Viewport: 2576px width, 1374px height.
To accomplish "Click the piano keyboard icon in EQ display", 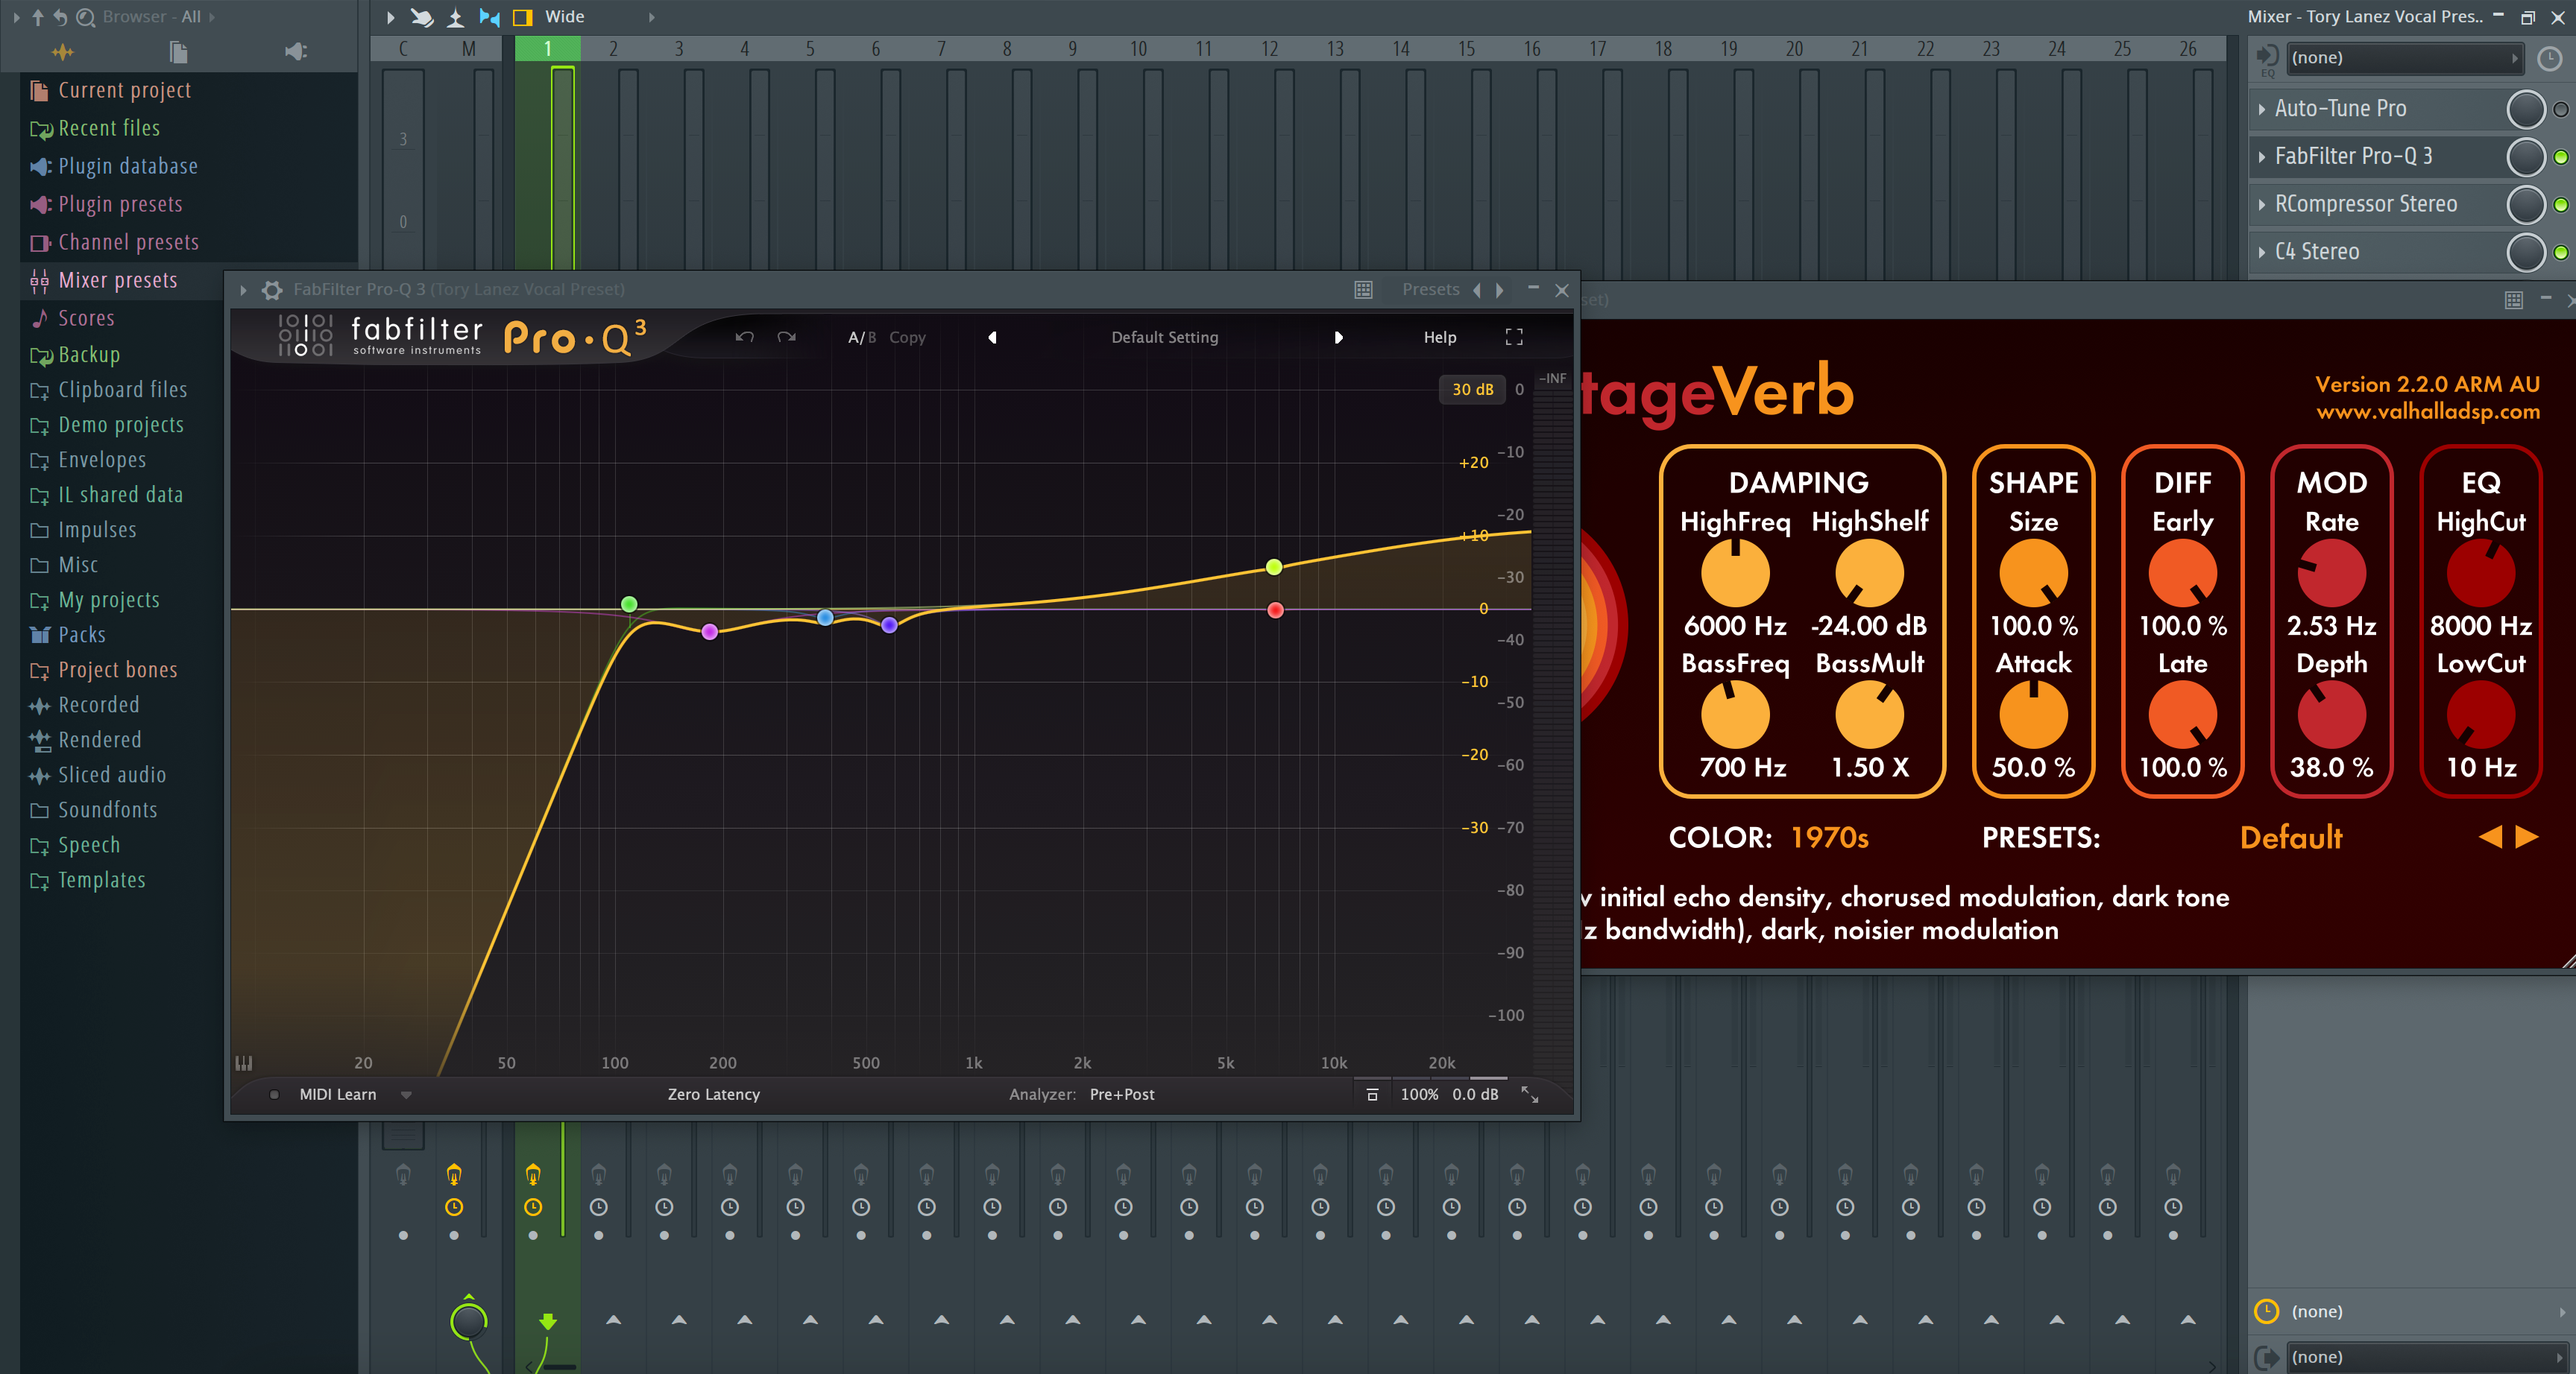I will [x=243, y=1063].
